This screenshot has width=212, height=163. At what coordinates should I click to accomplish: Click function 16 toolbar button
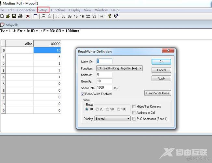82,16
